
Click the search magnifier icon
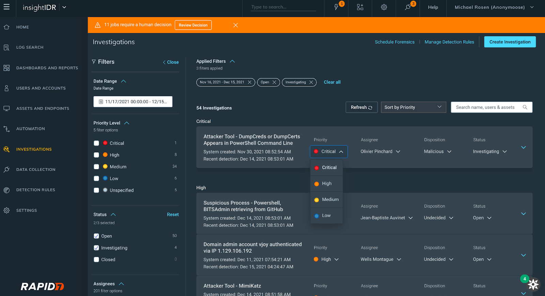click(525, 107)
